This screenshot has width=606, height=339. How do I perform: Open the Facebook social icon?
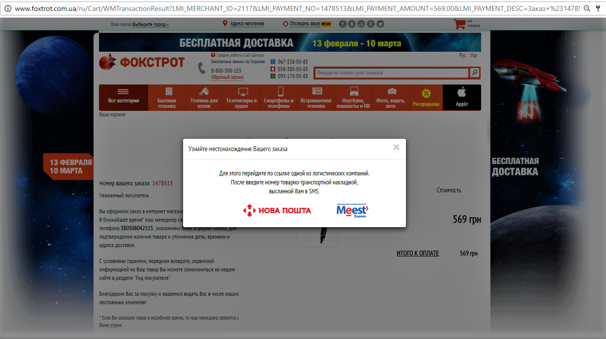pyautogui.click(x=342, y=24)
